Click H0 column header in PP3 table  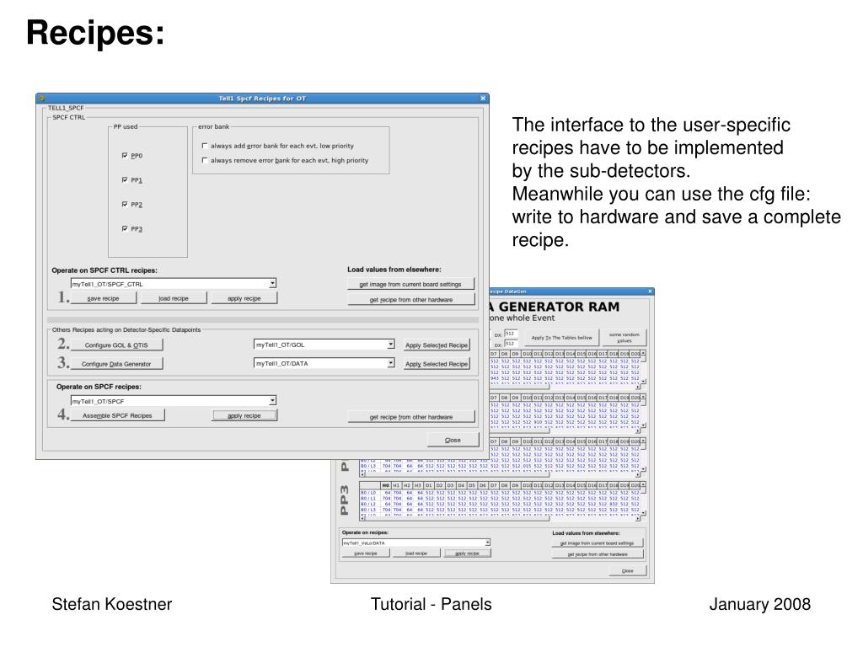click(386, 485)
